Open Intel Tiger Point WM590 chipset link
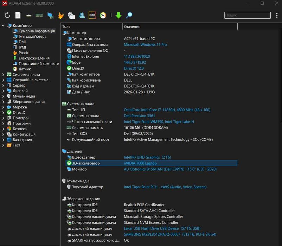The image size is (282, 246). click(x=159, y=122)
